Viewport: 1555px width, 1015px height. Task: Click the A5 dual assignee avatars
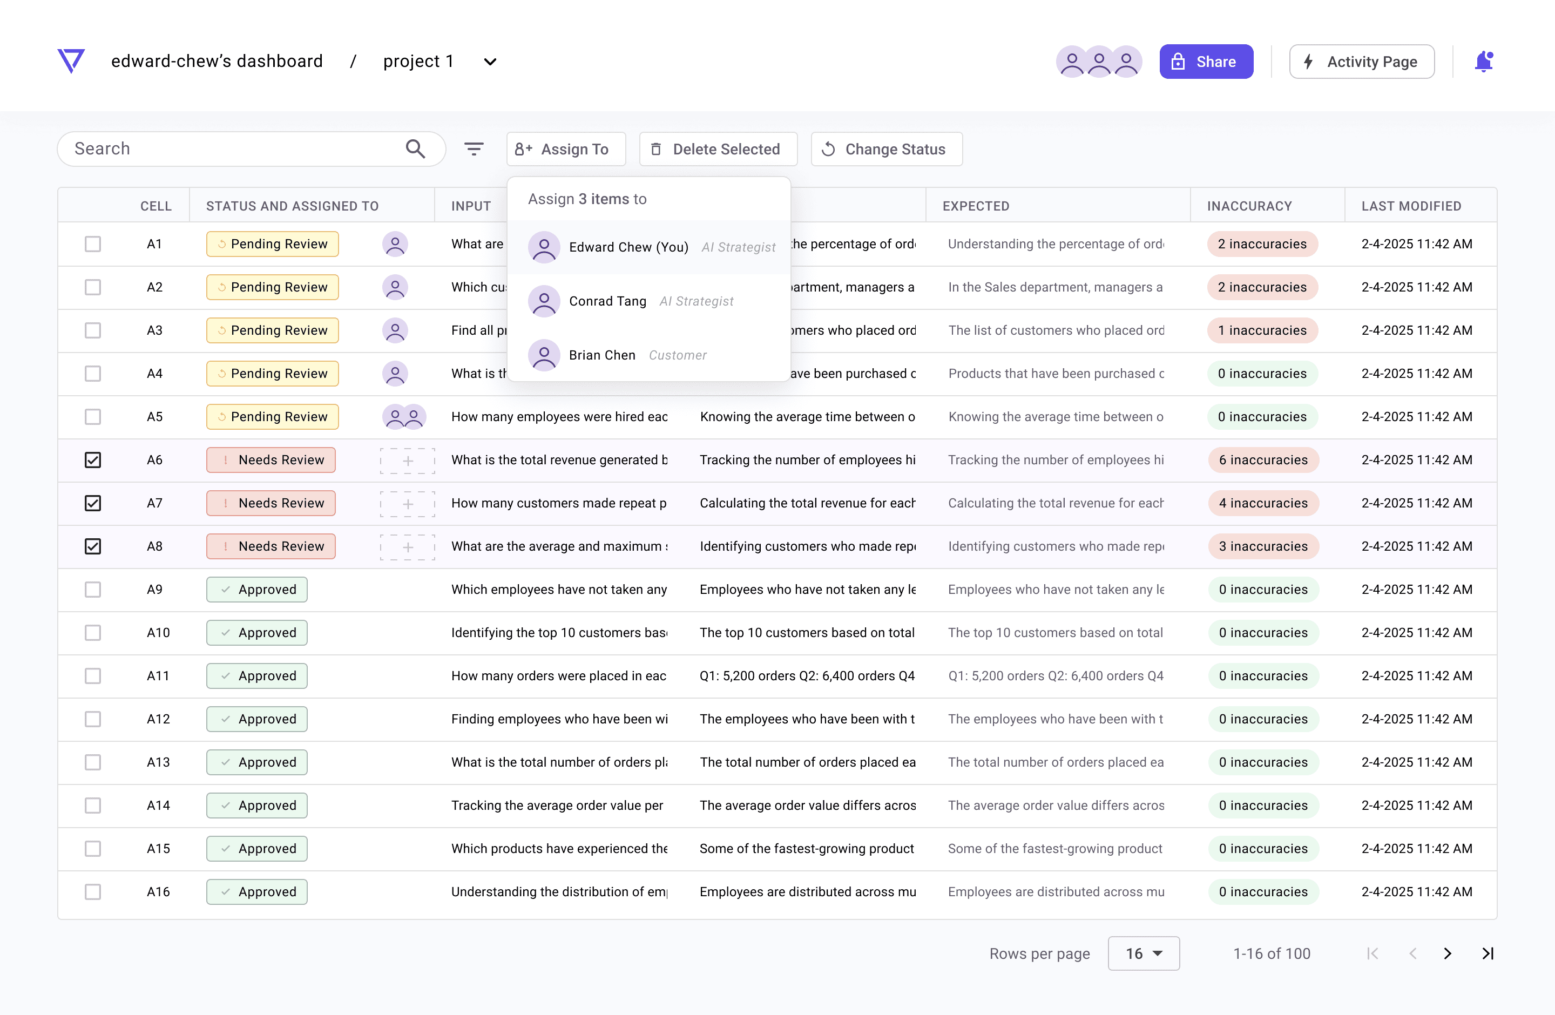pyautogui.click(x=404, y=417)
